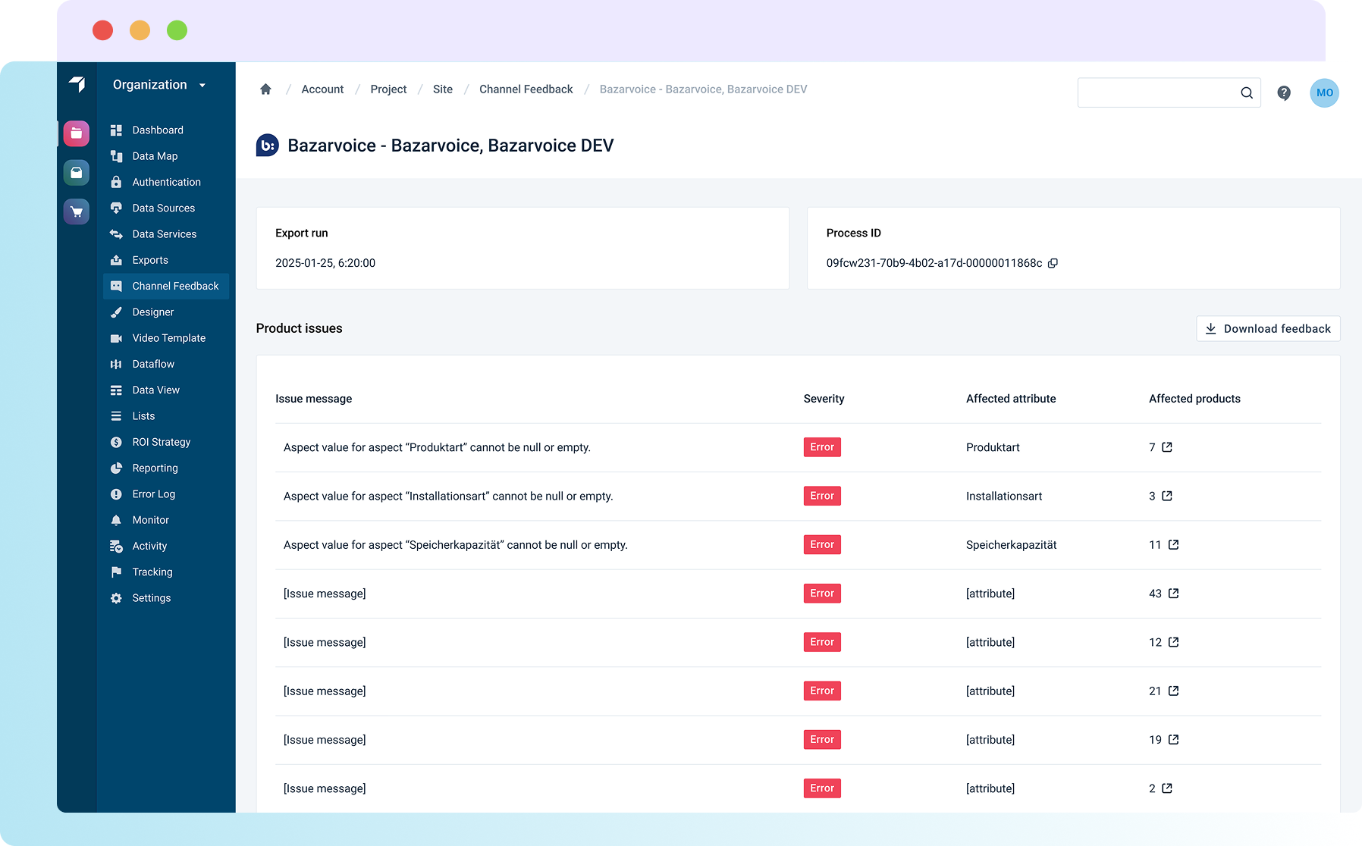1362x846 pixels.
Task: Click the yellow minimize dot in the title bar
Action: click(140, 30)
